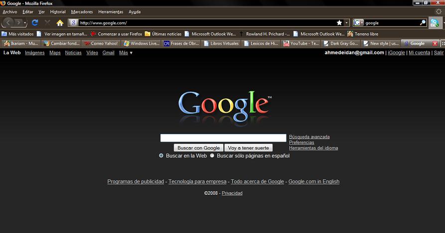The height and width of the screenshot is (233, 445).
Task: Bookmark this page with the star icon
Action: click(x=339, y=23)
